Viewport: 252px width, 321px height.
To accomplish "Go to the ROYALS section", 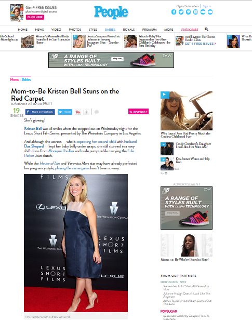I will pyautogui.click(x=129, y=30).
